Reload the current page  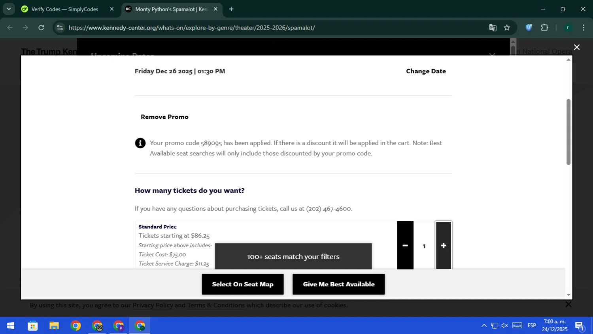tap(41, 28)
